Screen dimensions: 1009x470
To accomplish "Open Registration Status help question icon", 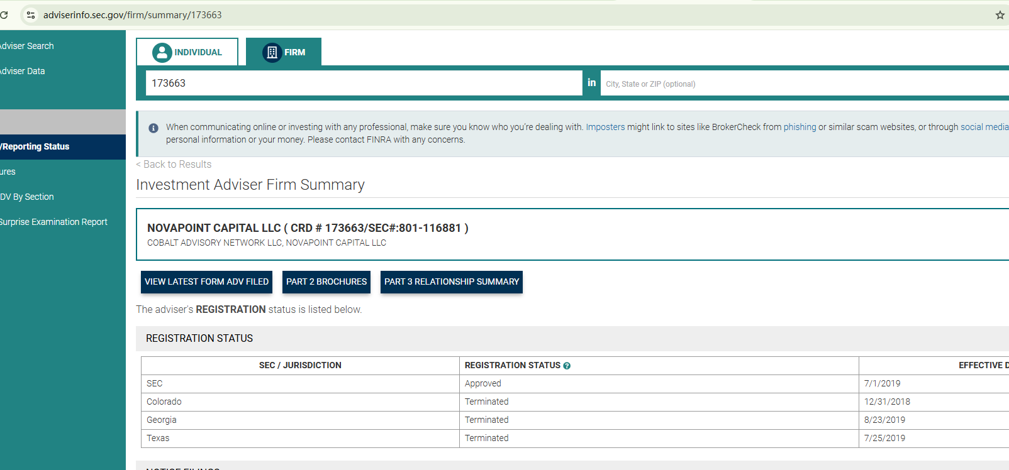I will pyautogui.click(x=567, y=366).
